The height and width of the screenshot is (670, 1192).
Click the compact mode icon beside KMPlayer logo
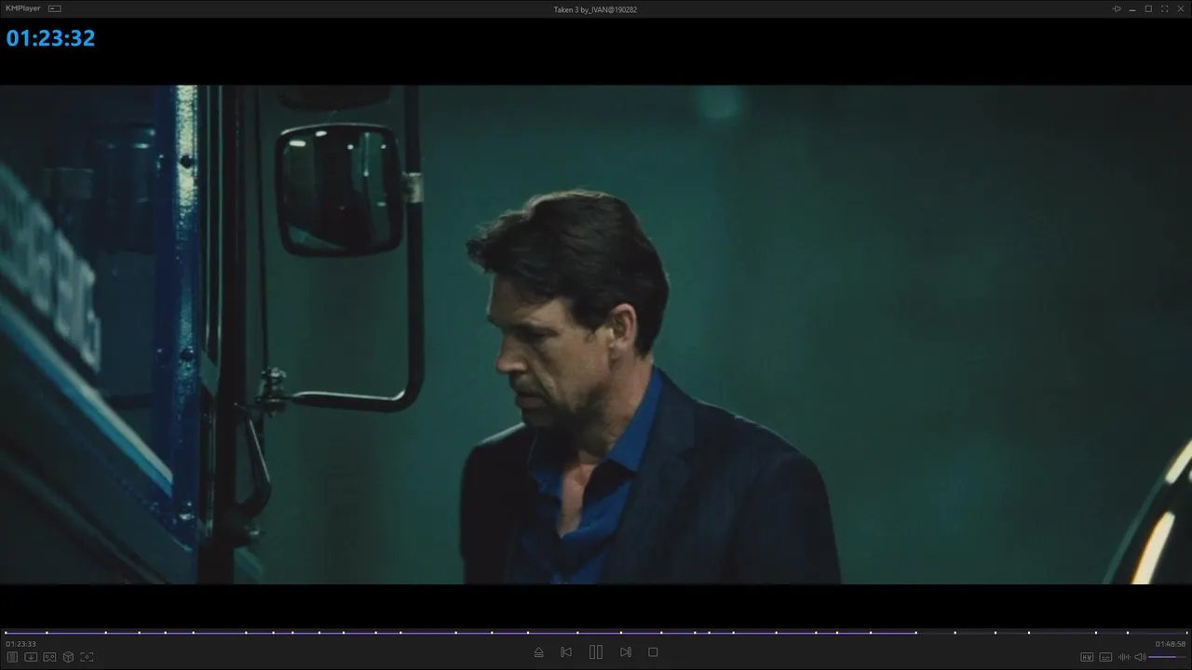pyautogui.click(x=55, y=8)
